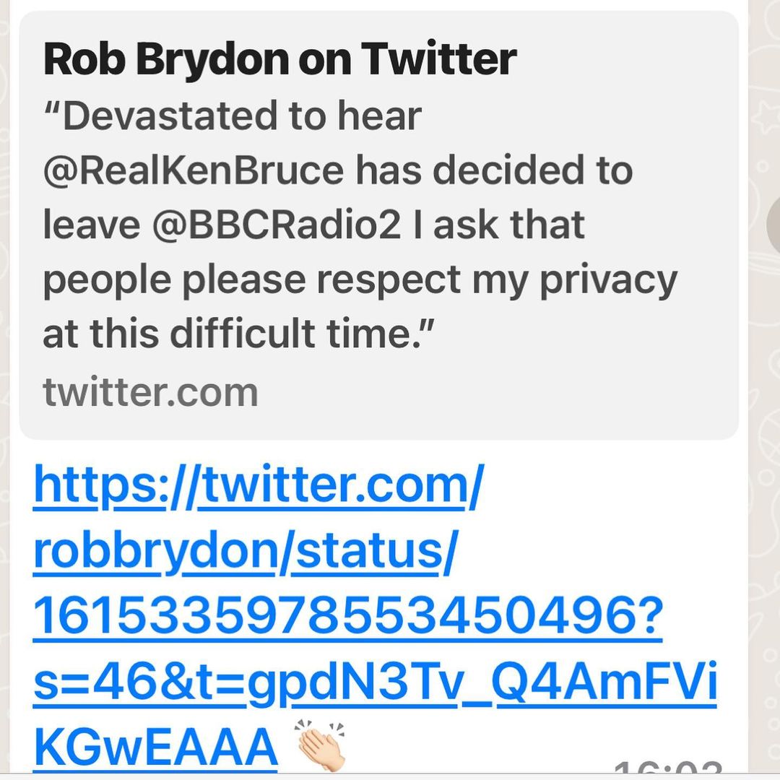Screen dimensions: 780x780
Task: Tap the clapping hands emoji
Action: coord(321,745)
